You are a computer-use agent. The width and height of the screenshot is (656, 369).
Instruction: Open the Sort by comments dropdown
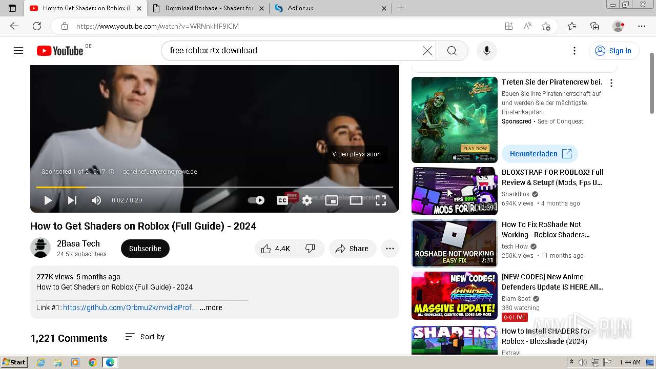145,337
